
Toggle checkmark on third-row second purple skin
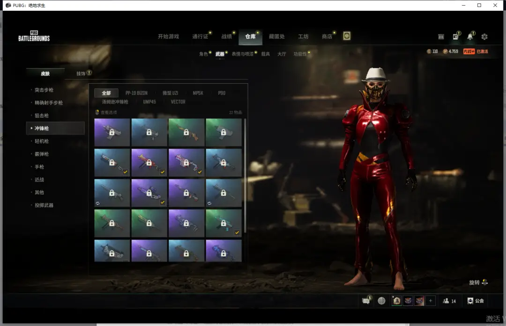(162, 203)
